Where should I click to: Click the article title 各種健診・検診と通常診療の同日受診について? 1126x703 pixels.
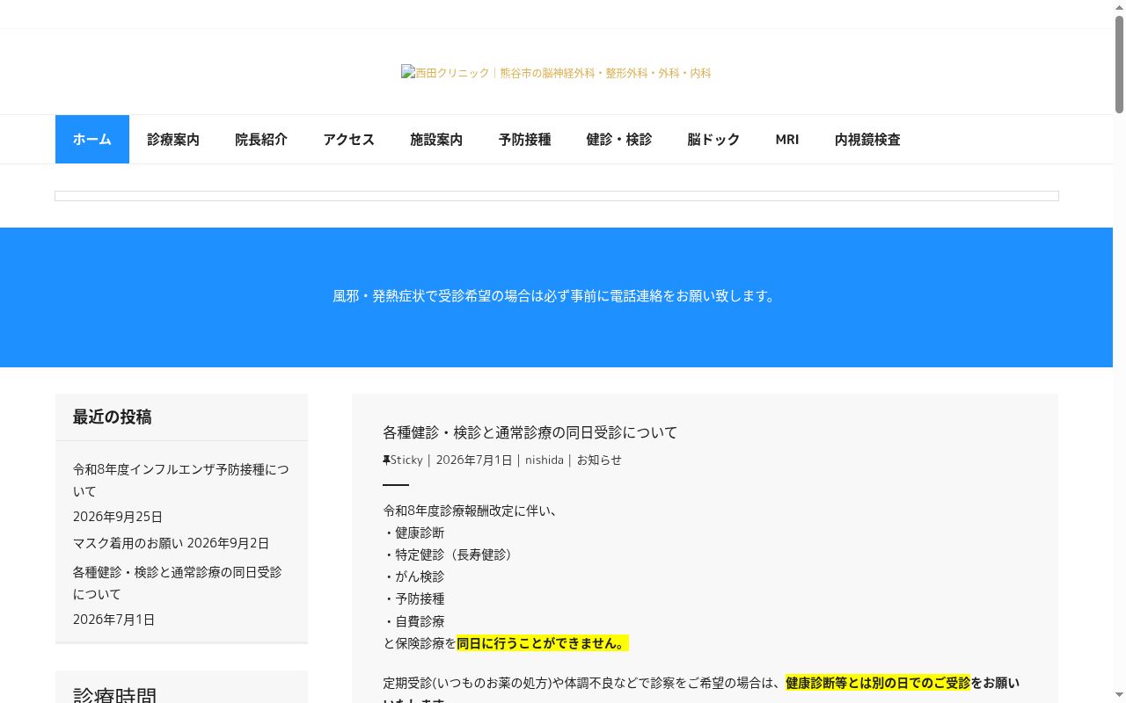(x=530, y=432)
